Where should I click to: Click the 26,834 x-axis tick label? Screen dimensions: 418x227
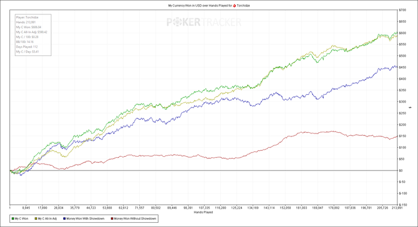tap(59, 208)
